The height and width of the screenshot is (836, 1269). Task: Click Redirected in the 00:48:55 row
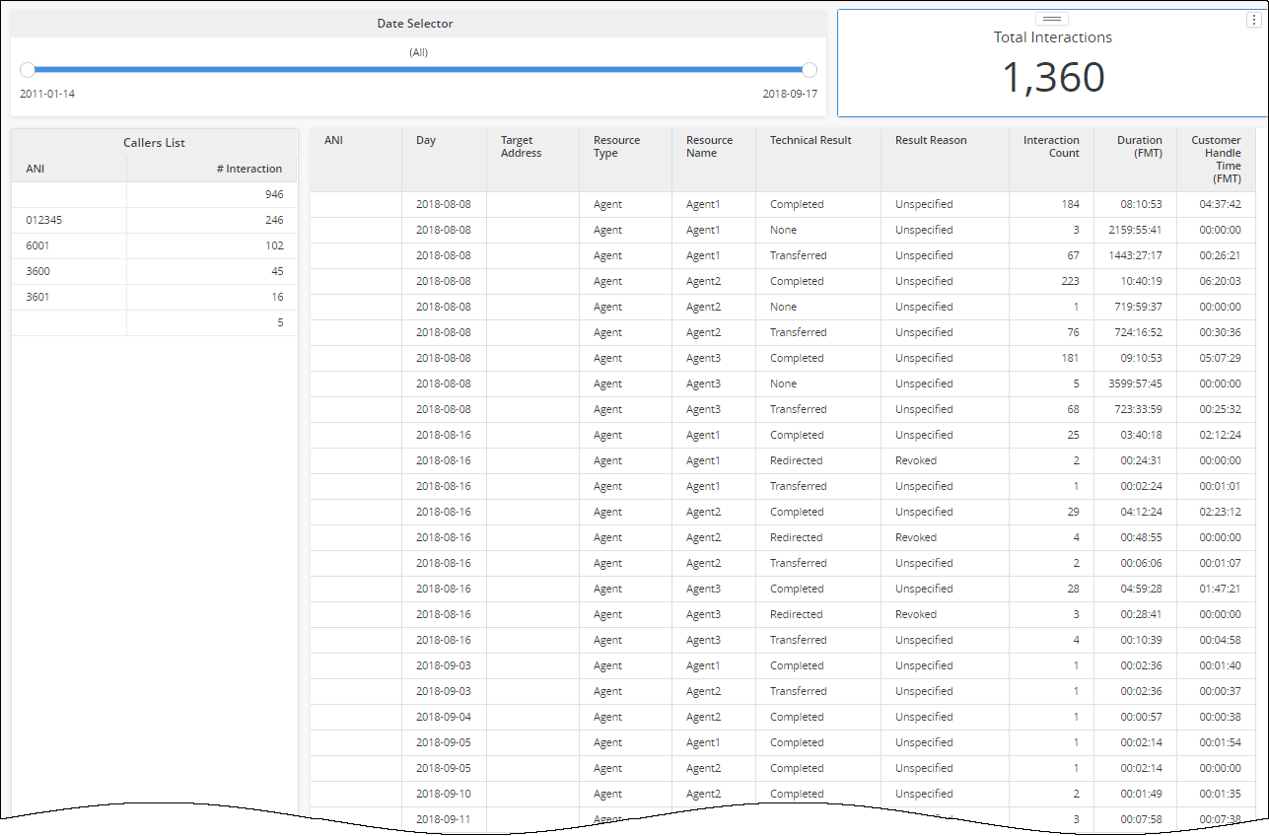[x=796, y=537]
